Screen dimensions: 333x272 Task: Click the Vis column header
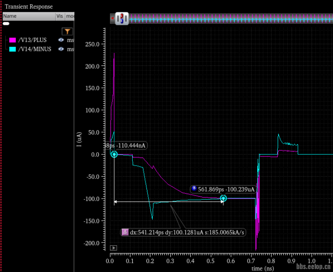coord(60,16)
